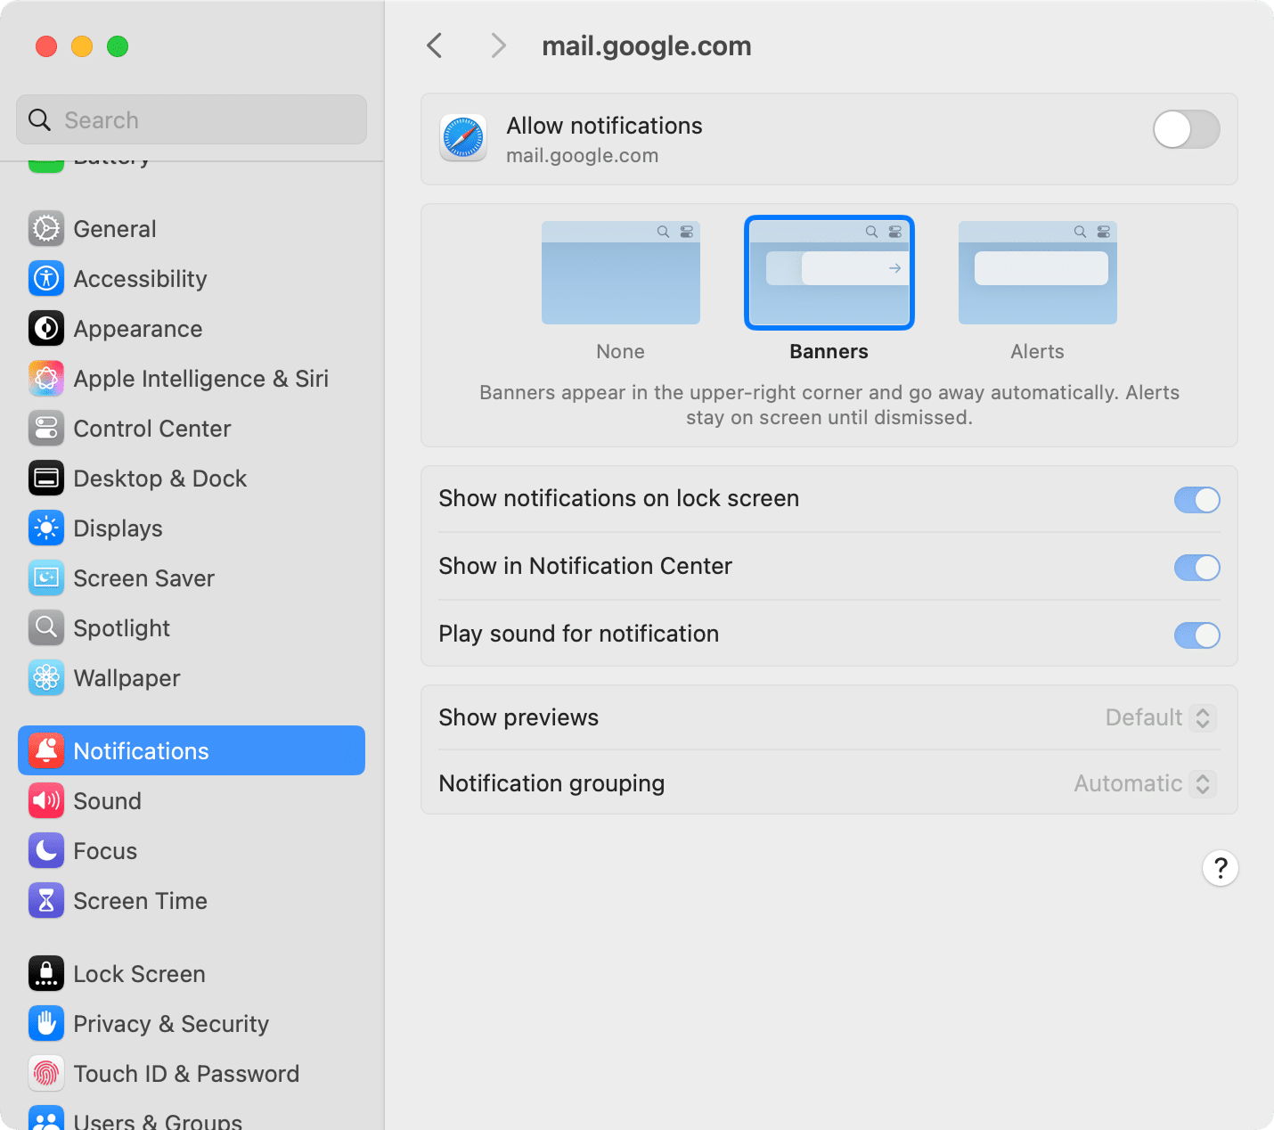Open help with the question mark button
This screenshot has height=1130, width=1274.
(1221, 868)
